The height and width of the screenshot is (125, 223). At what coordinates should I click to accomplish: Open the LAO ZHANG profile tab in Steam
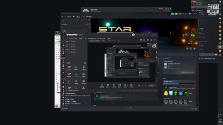coord(87,17)
